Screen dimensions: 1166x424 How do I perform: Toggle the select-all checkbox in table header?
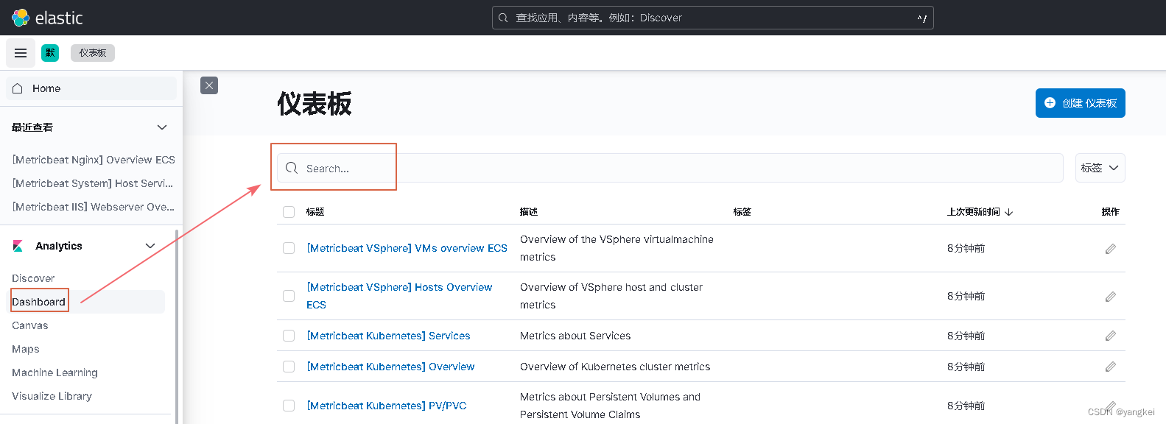coord(289,212)
